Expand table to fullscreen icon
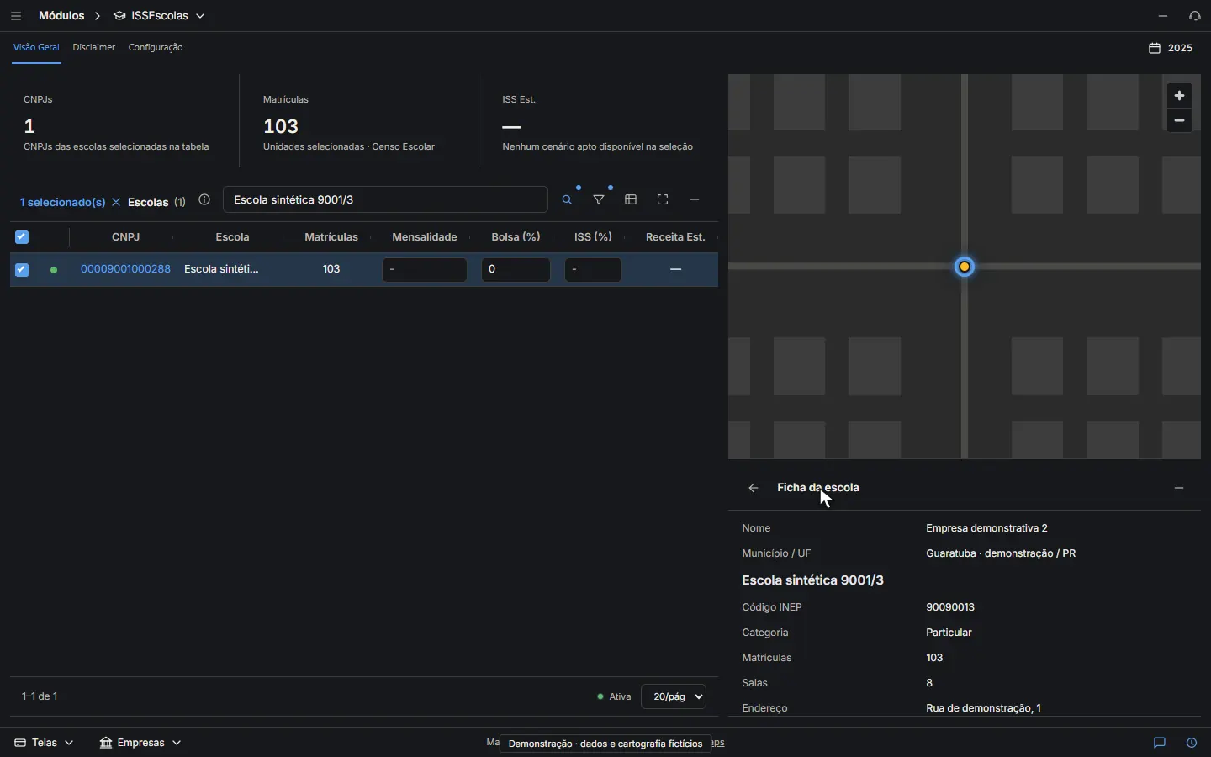1211x757 pixels. [664, 200]
